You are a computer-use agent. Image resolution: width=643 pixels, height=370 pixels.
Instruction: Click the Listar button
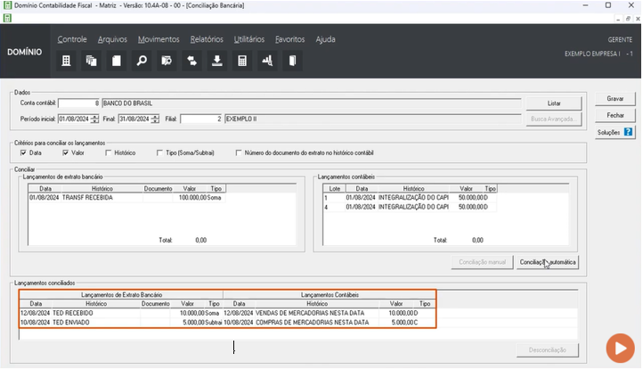point(553,103)
